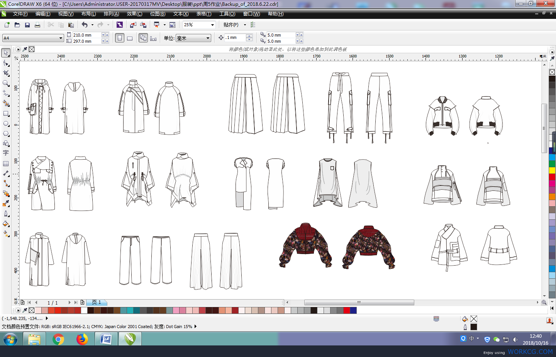The width and height of the screenshot is (556, 357).
Task: Open the 编辑(E) menu
Action: tap(43, 14)
